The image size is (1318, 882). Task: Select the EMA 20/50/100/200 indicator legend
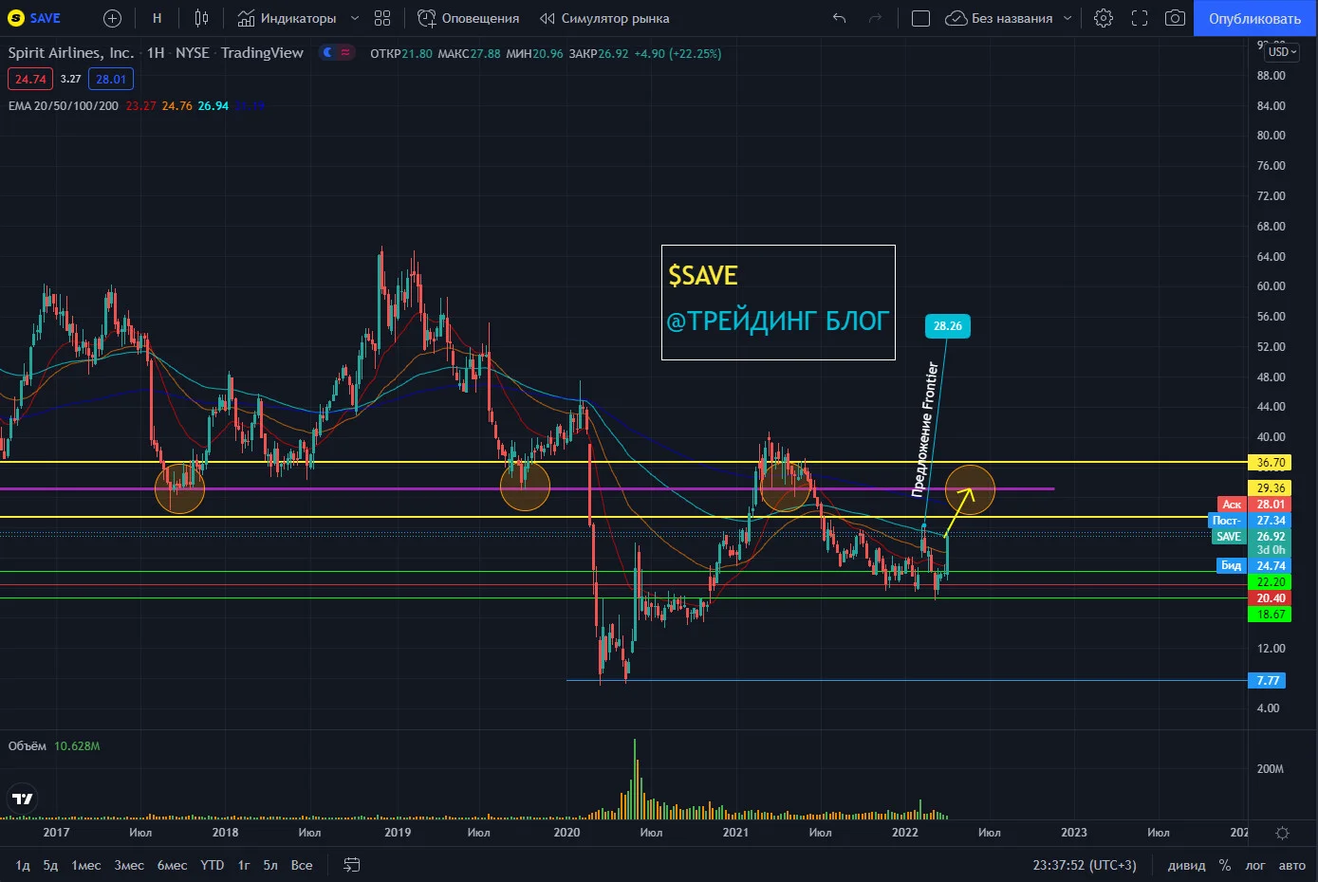tap(64, 106)
